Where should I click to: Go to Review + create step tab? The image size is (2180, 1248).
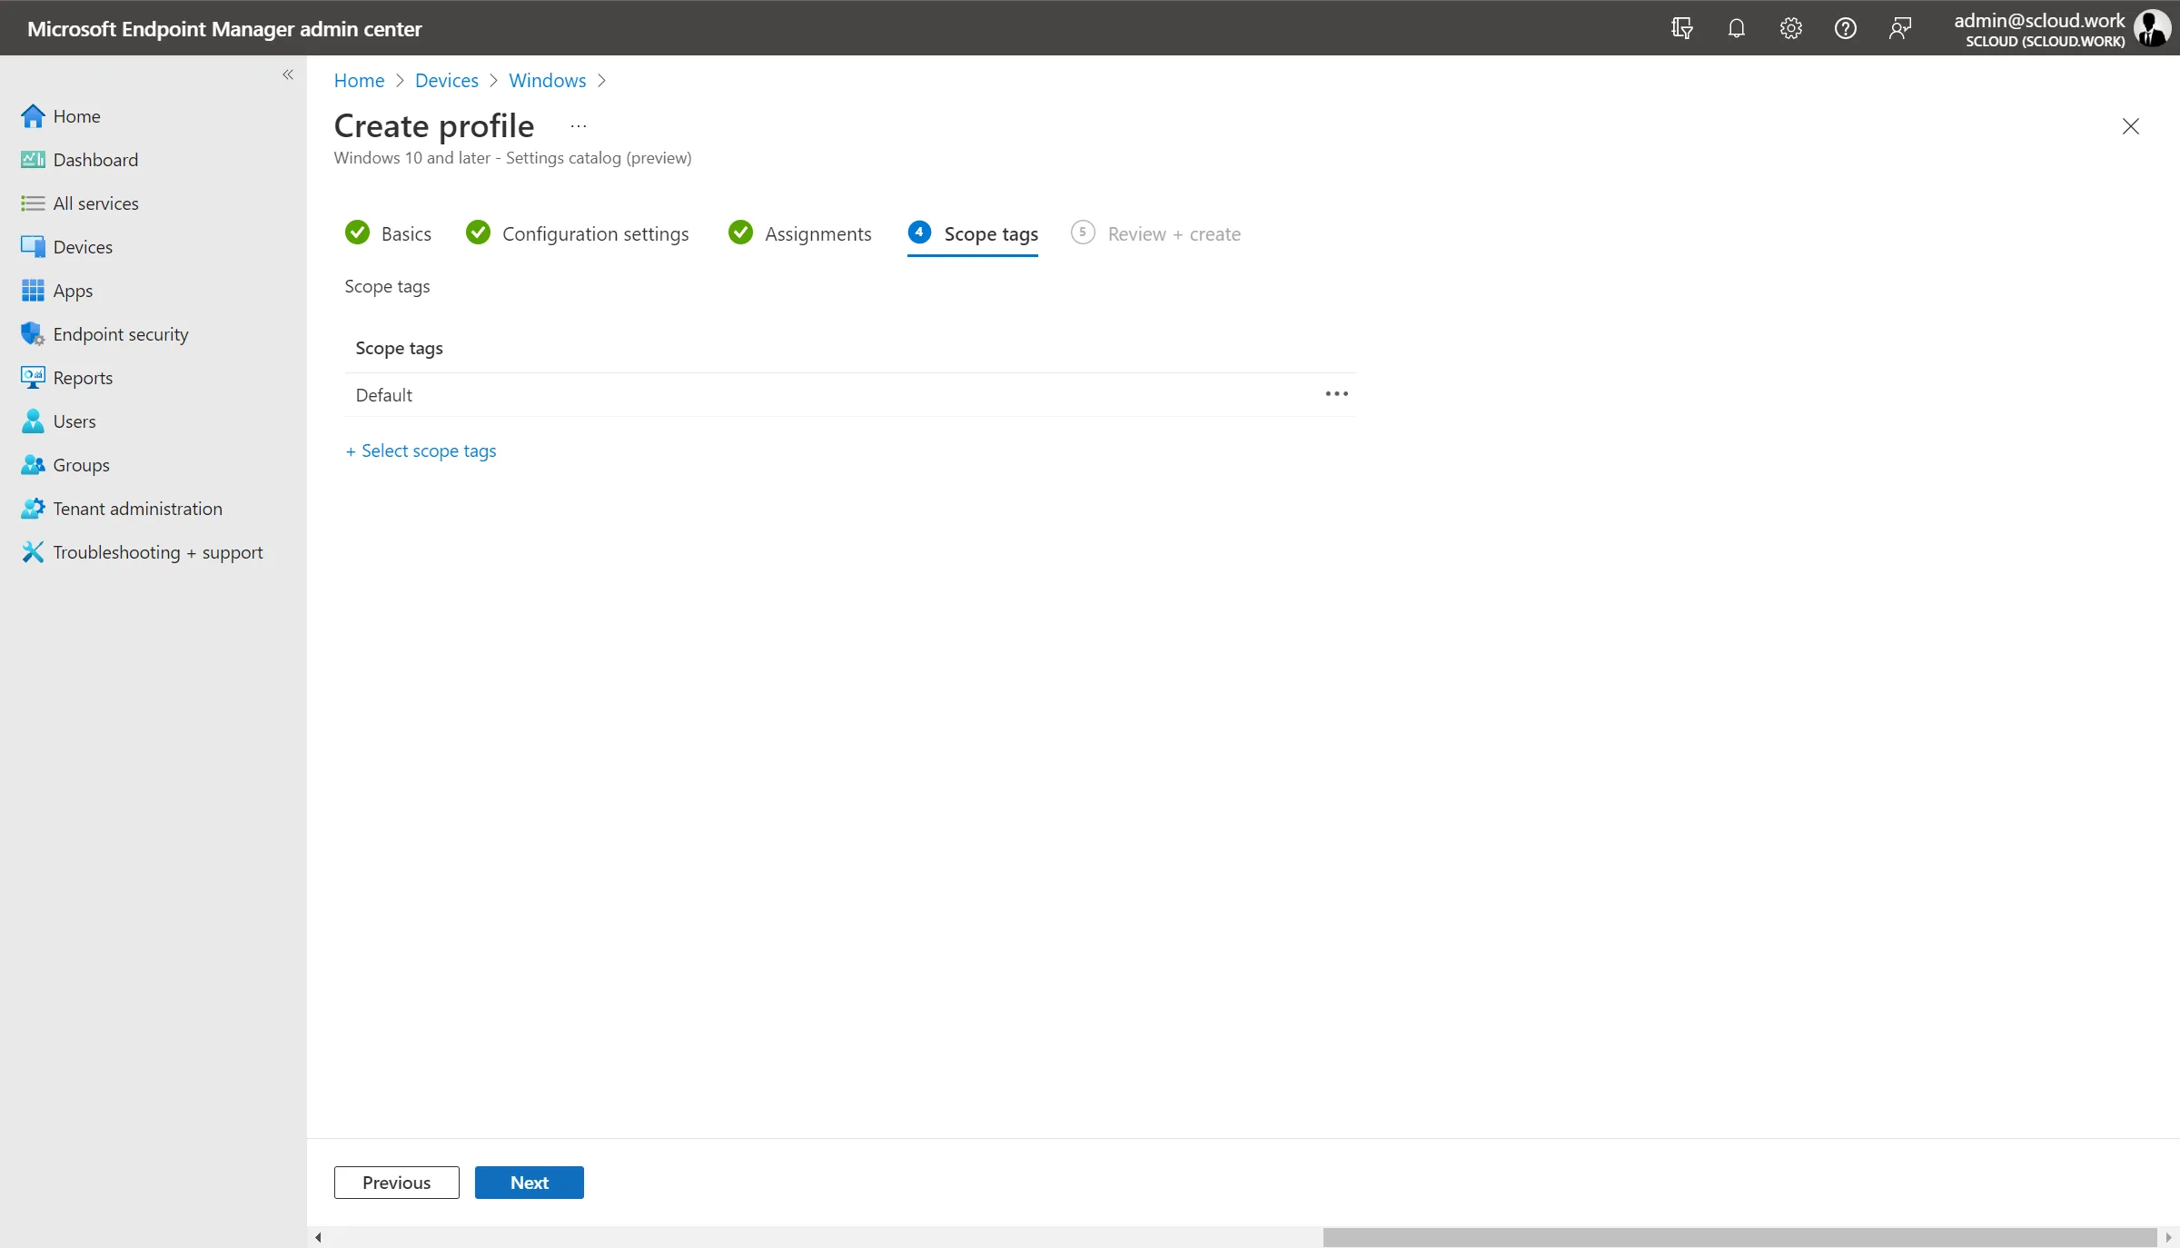pyautogui.click(x=1155, y=234)
